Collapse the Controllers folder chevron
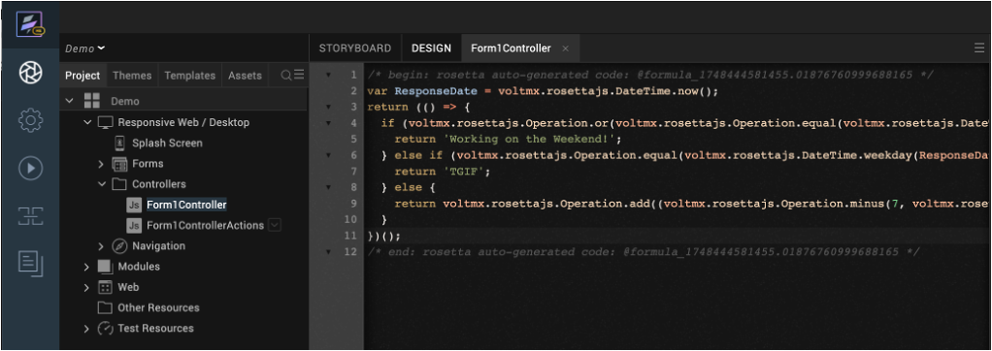This screenshot has height=351, width=992. [101, 184]
